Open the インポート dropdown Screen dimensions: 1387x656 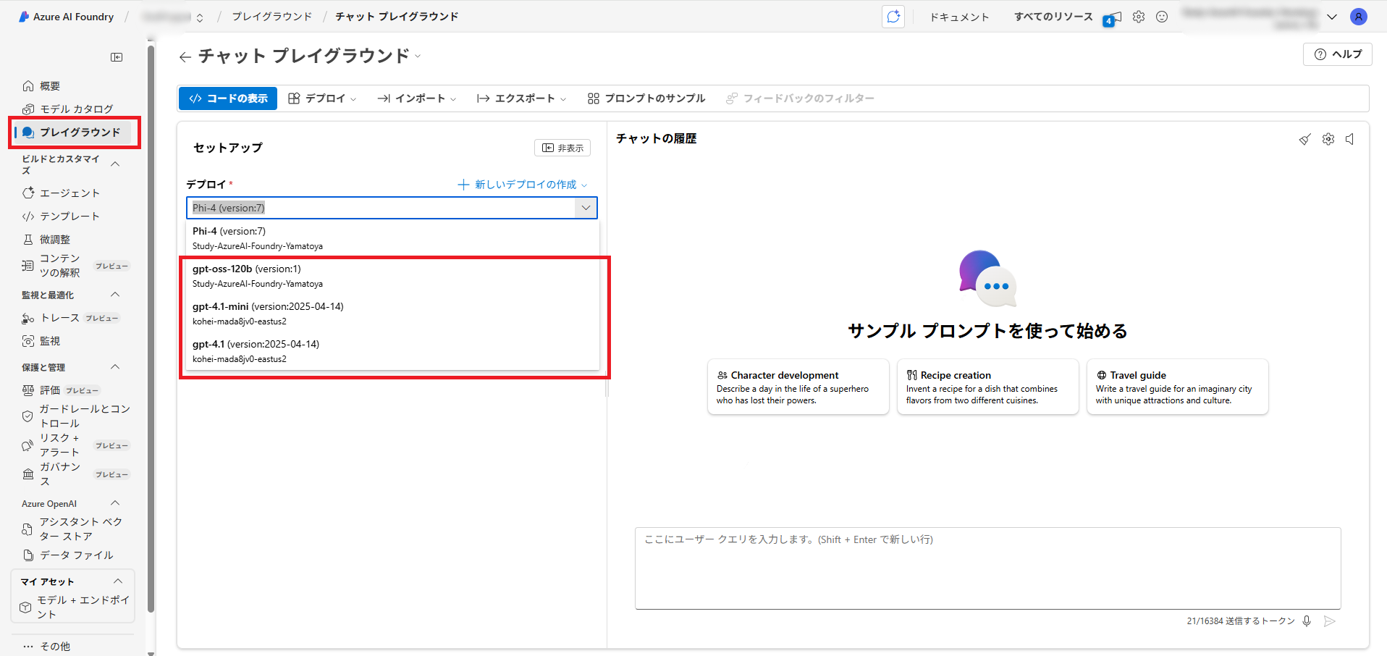tap(417, 98)
